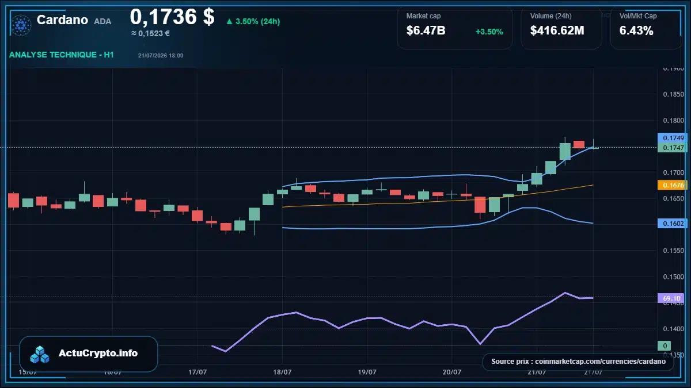Viewport: 691px width, 388px height.
Task: Click the 0.1550 price axis label
Action: (x=673, y=251)
